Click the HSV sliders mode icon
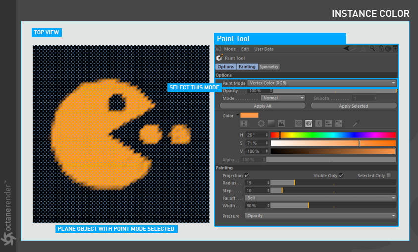 309,124
